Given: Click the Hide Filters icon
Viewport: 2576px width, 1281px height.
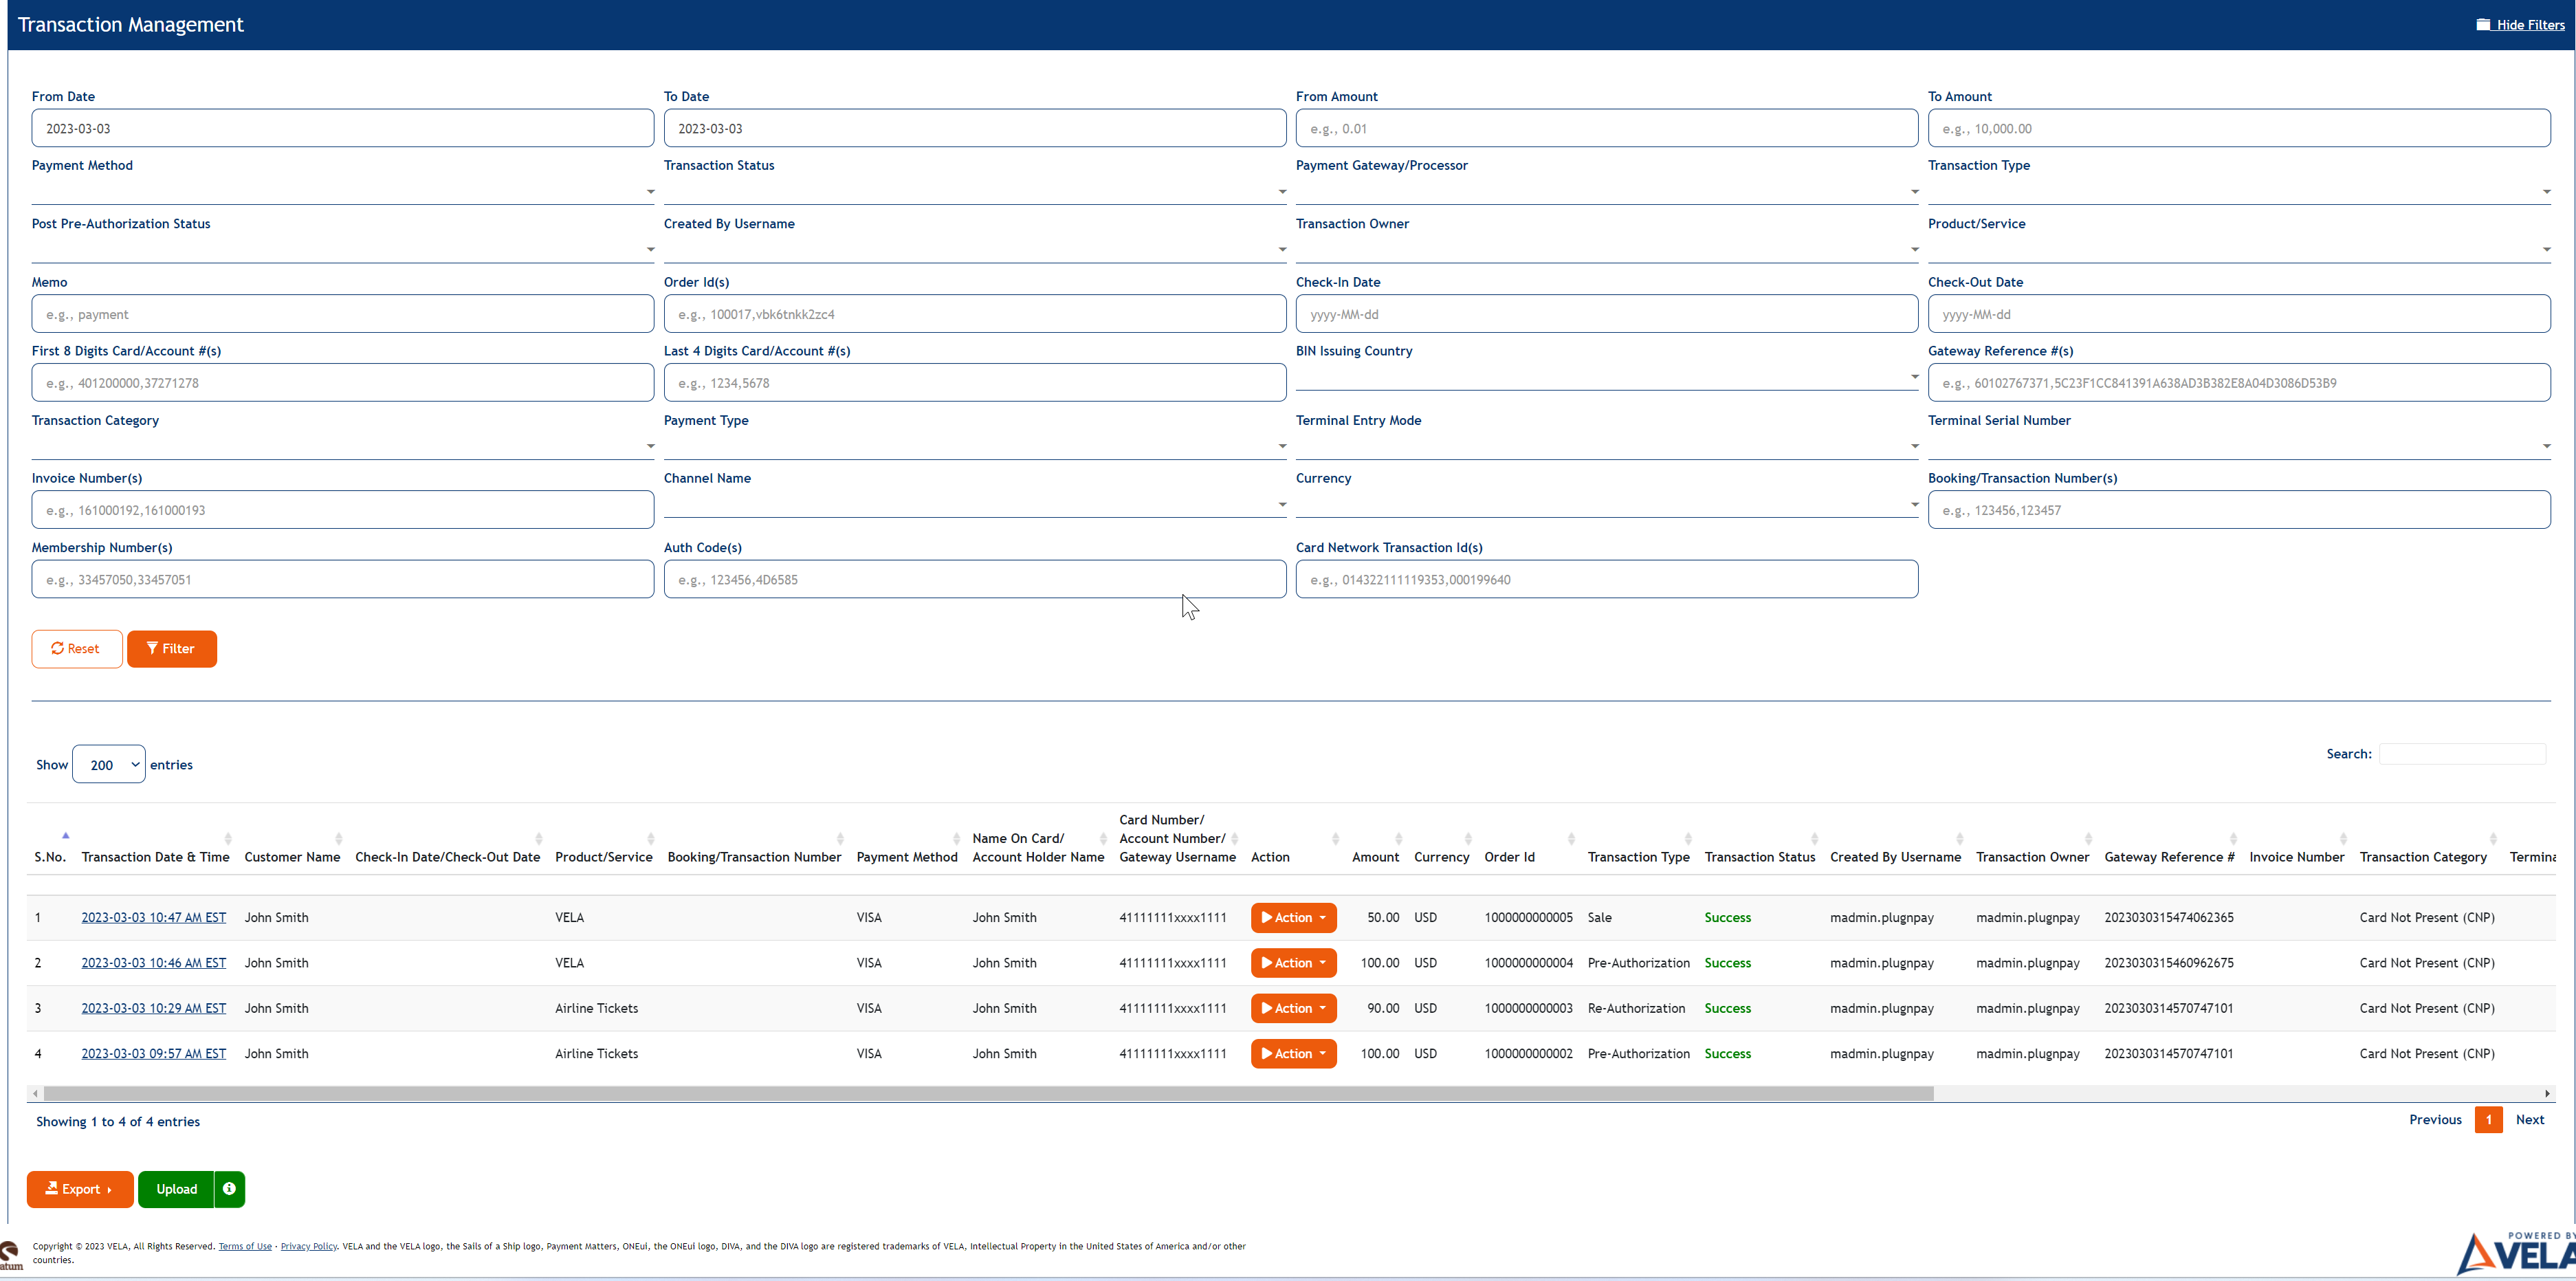Looking at the screenshot, I should 2484,24.
